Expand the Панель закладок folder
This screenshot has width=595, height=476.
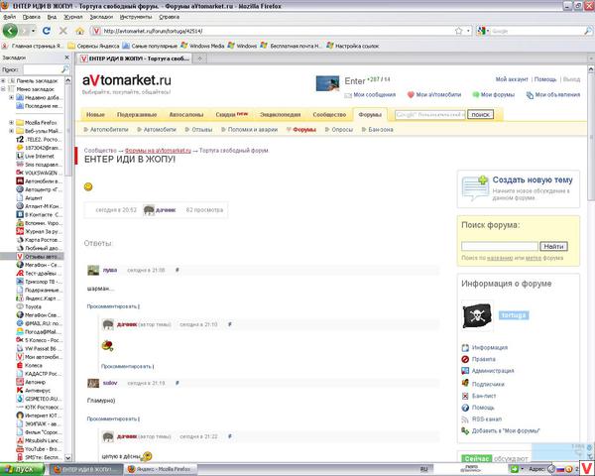[x=3, y=81]
